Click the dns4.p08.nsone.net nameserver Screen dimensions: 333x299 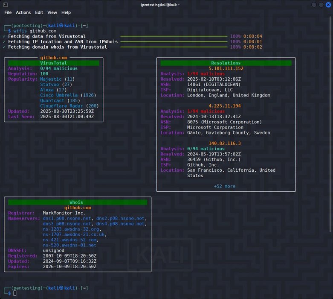tap(120, 224)
